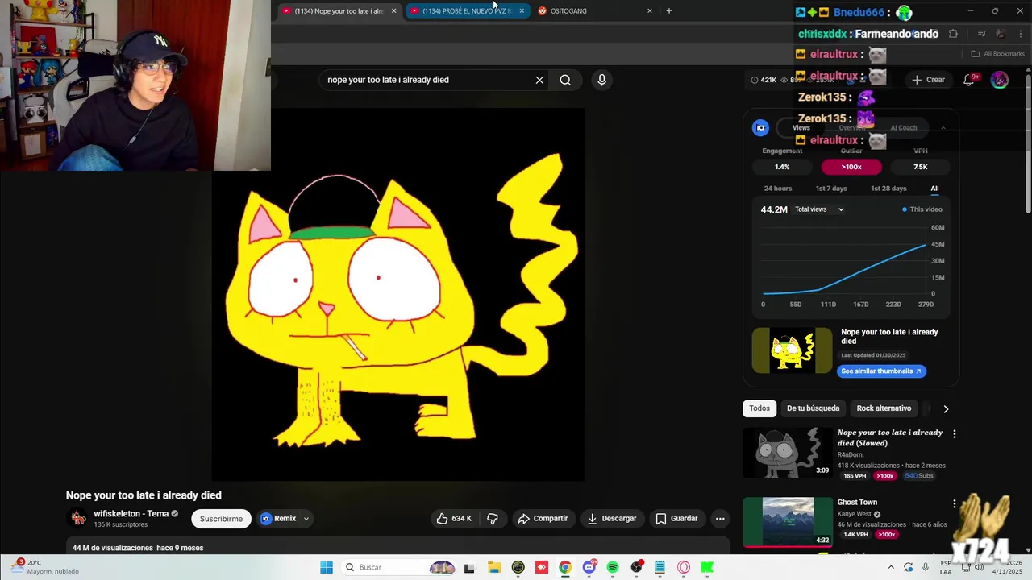
Task: Click the yellow cat thumbnail in IQ panel
Action: point(792,350)
